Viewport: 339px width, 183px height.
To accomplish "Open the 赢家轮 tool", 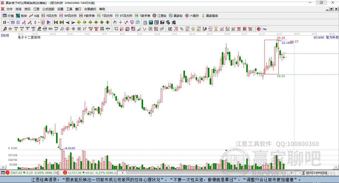I will pyautogui.click(x=176, y=16).
